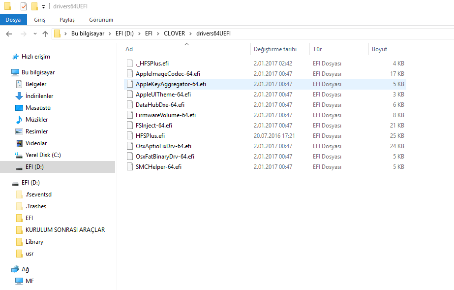
Task: Click the date '20.07.2016 17:21'
Action: (274, 135)
